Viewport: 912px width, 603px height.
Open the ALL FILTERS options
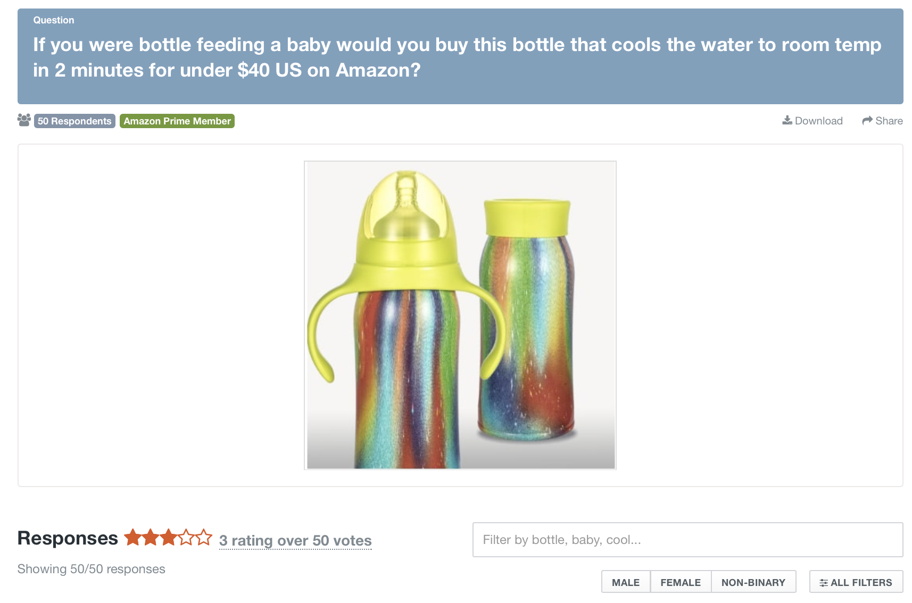pos(856,582)
